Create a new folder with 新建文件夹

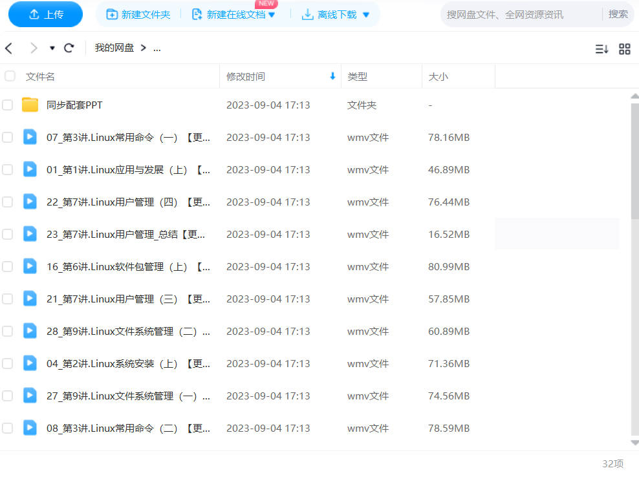tap(138, 15)
